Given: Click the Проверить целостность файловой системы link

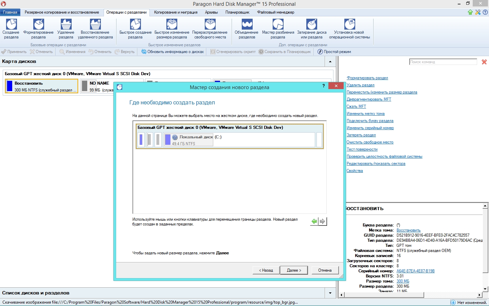Looking at the screenshot, I should [x=384, y=156].
